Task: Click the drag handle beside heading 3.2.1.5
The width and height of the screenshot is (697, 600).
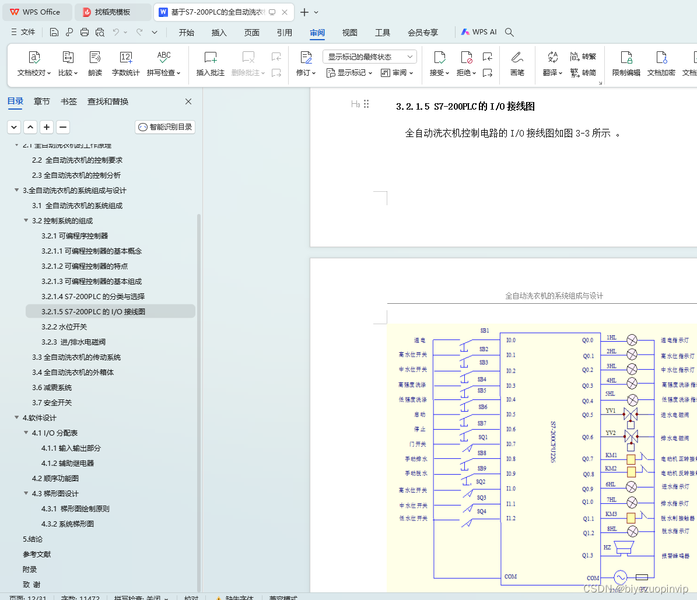Action: 366,104
